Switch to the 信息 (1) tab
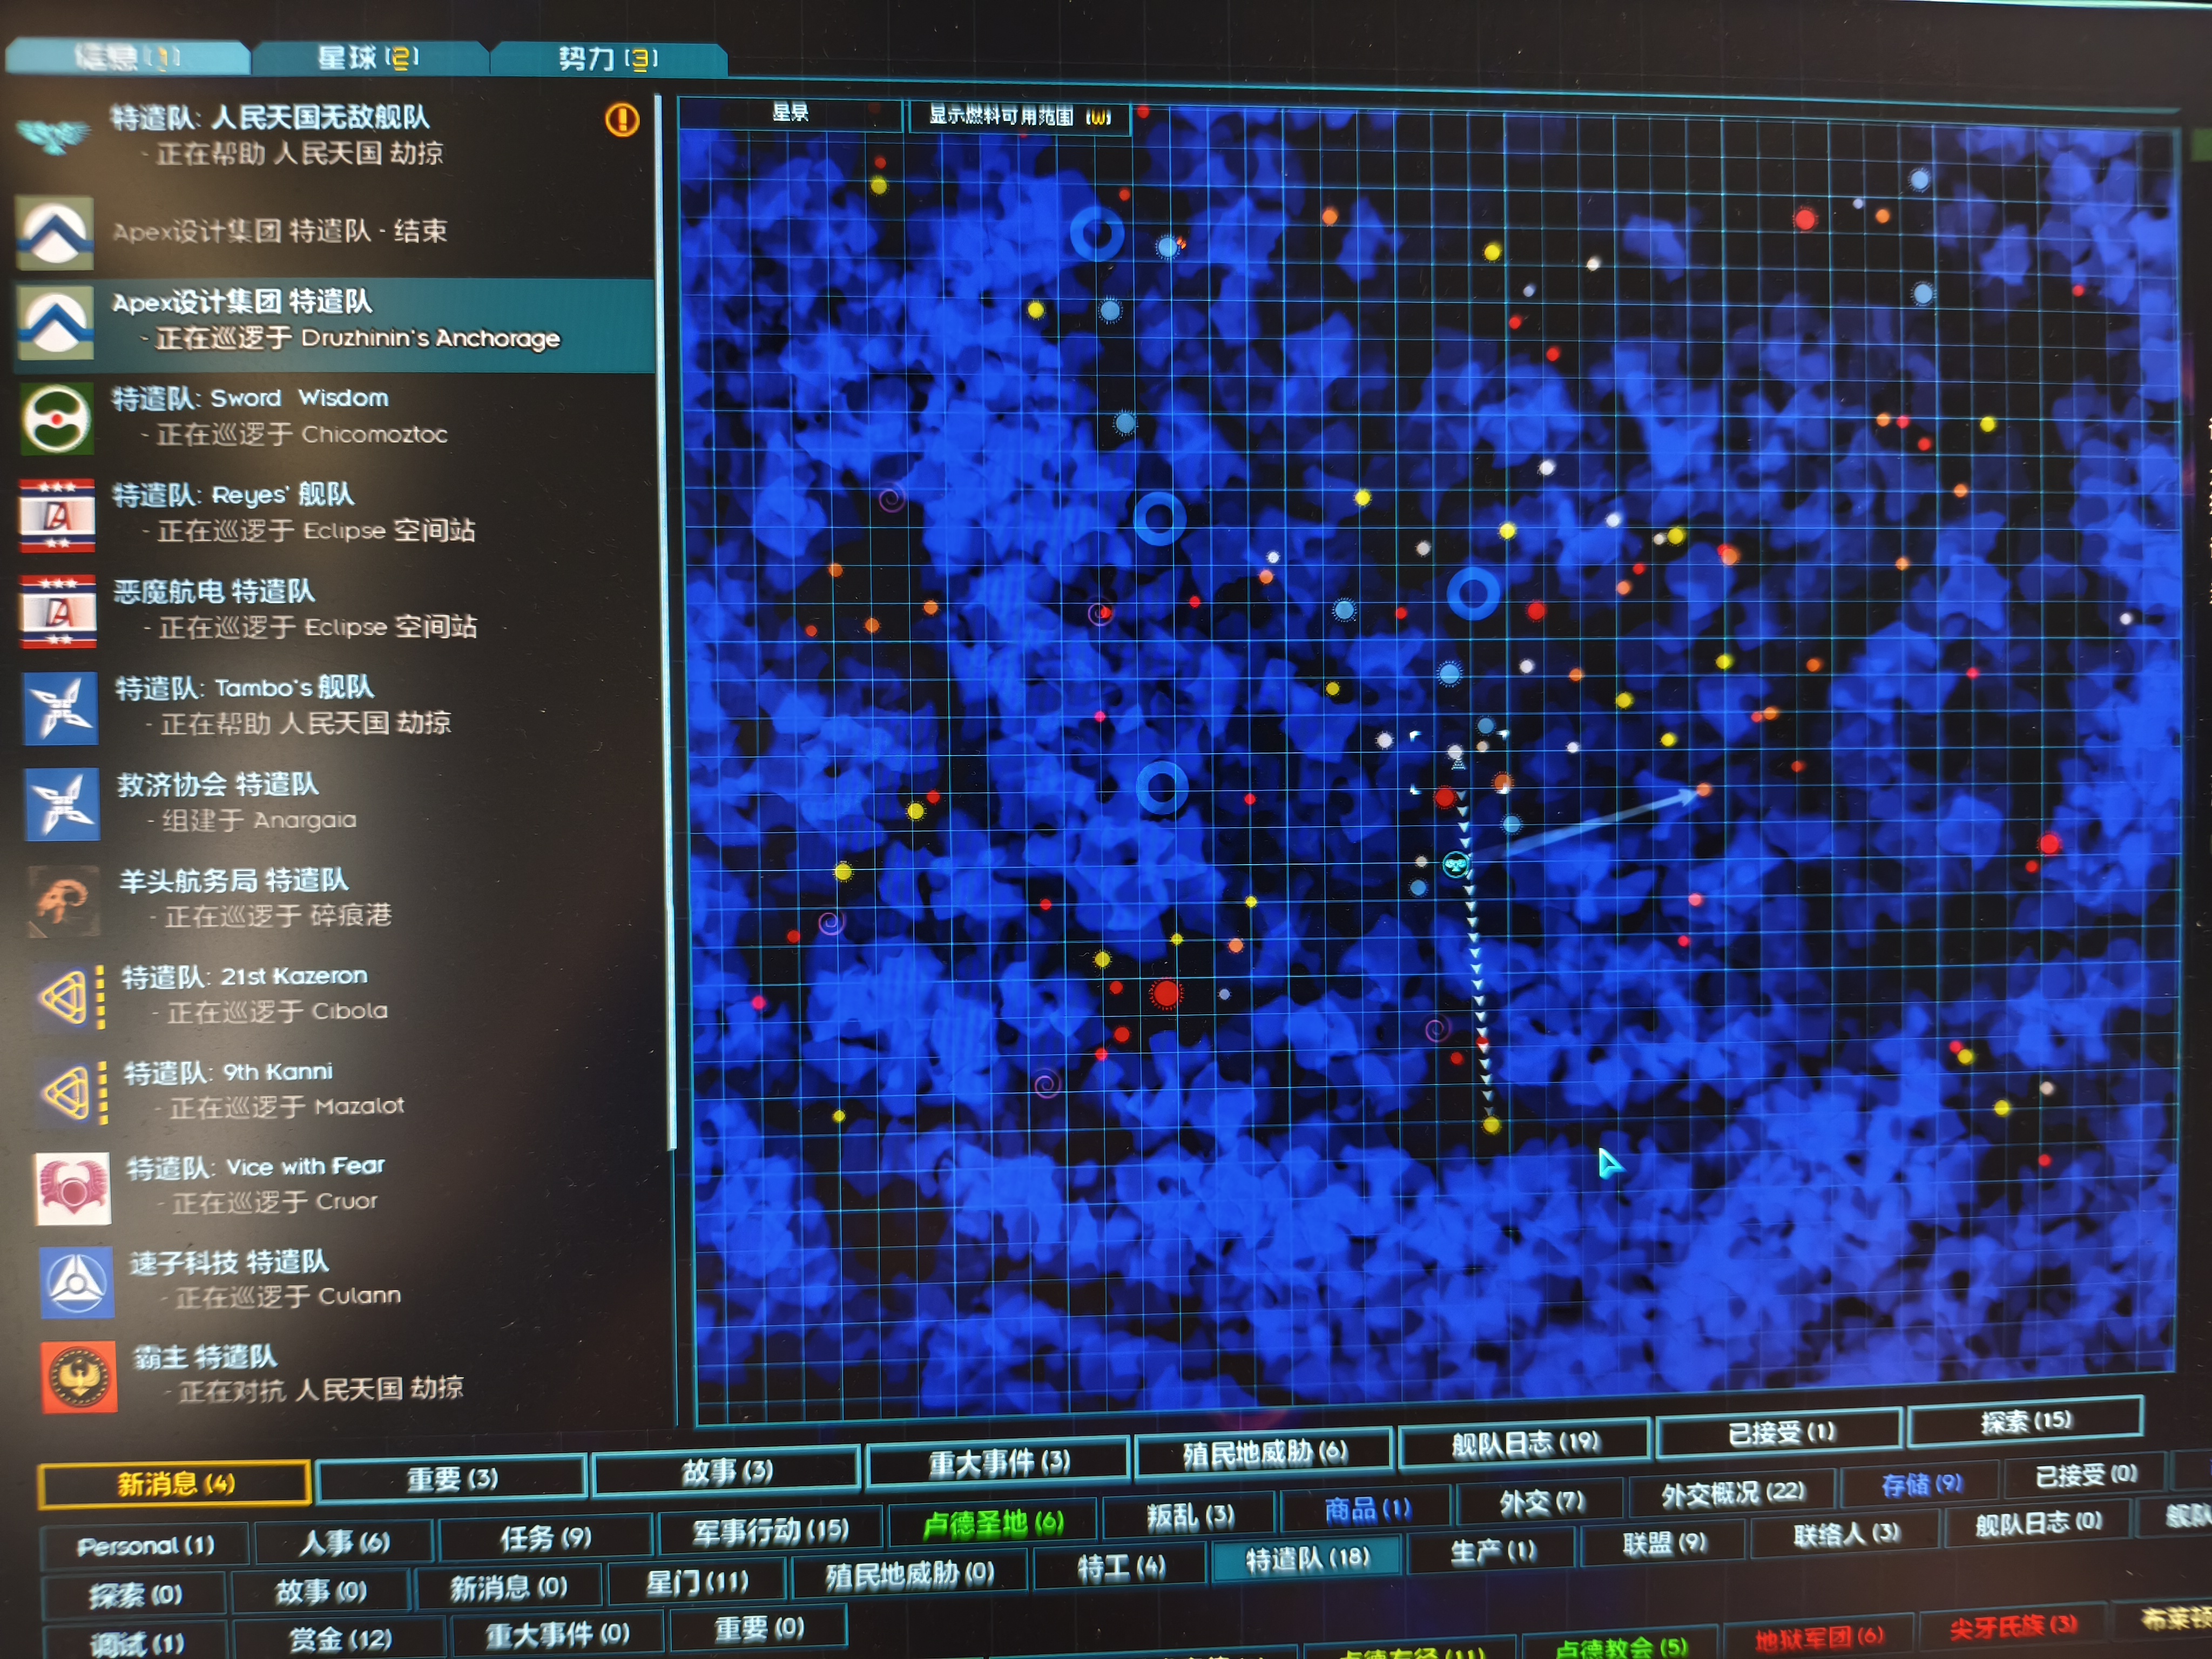This screenshot has width=2212, height=1659. pos(128,58)
